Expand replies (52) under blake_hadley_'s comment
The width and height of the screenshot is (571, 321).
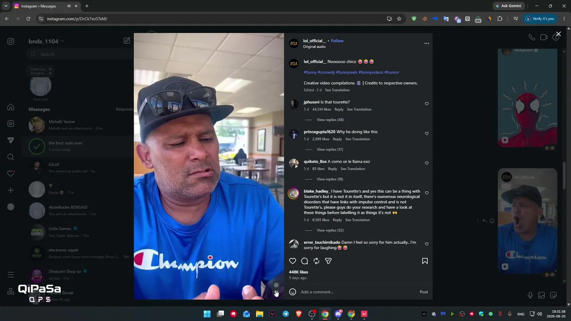click(330, 230)
